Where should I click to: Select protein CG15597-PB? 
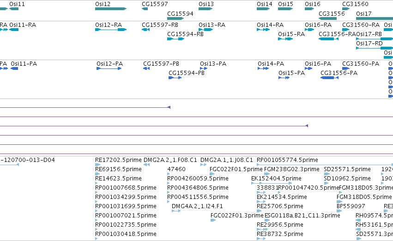coord(146,68)
